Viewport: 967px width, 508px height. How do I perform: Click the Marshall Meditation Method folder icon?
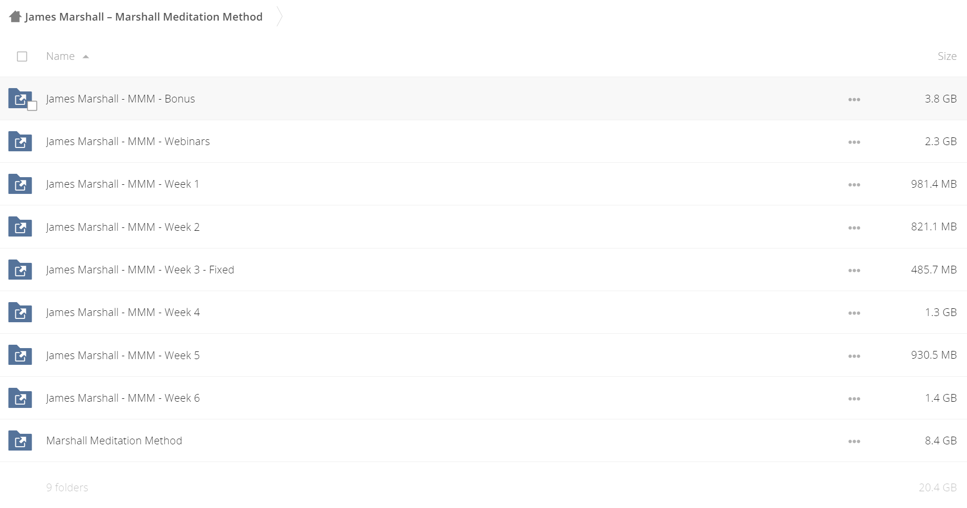(x=20, y=440)
